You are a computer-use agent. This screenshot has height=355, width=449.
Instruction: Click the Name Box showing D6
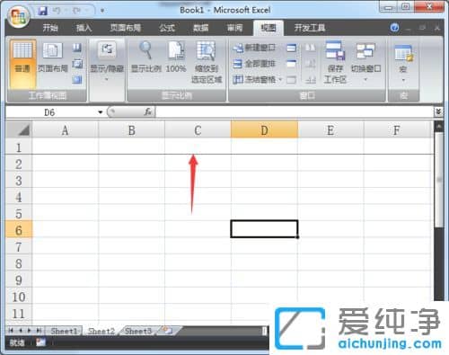point(50,112)
